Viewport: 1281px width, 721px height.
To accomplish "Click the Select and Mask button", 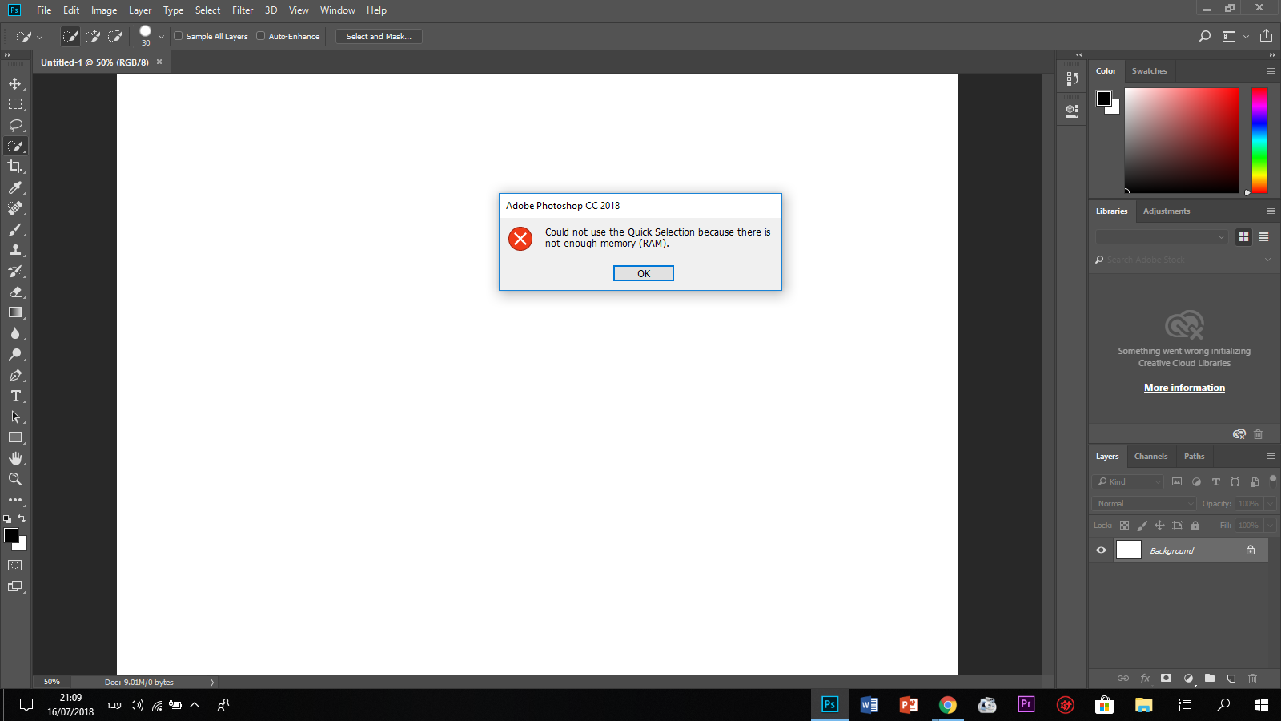I will 379,36.
